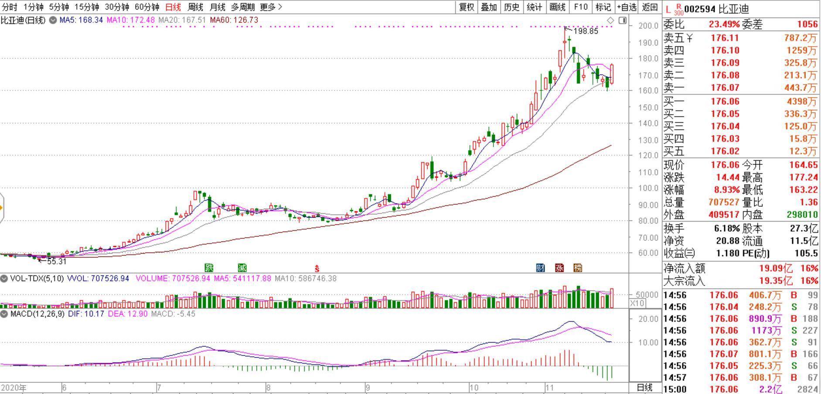Open the VOL-TDX indicator dropdown arrow

point(4,278)
